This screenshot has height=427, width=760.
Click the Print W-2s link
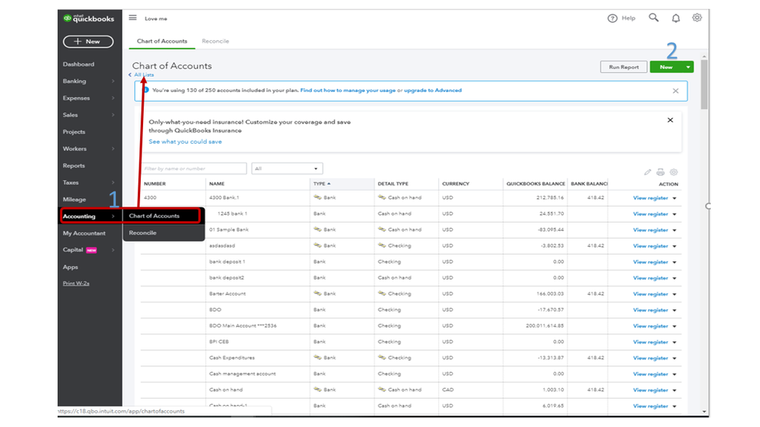click(76, 283)
